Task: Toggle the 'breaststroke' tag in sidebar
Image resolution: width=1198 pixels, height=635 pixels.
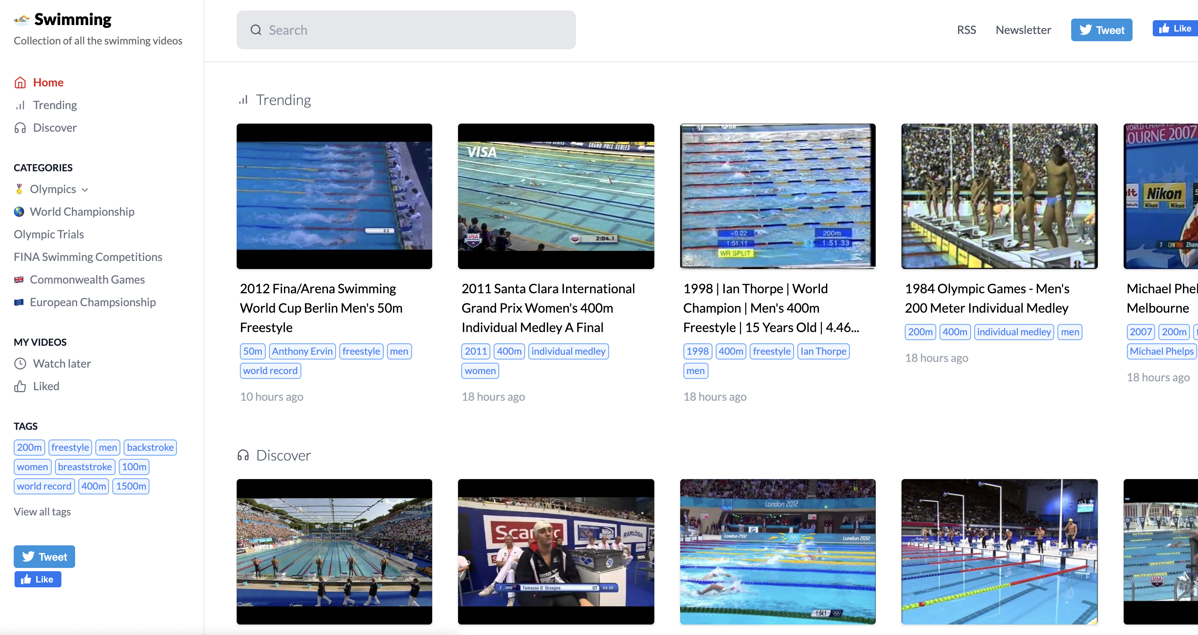Action: (x=85, y=467)
